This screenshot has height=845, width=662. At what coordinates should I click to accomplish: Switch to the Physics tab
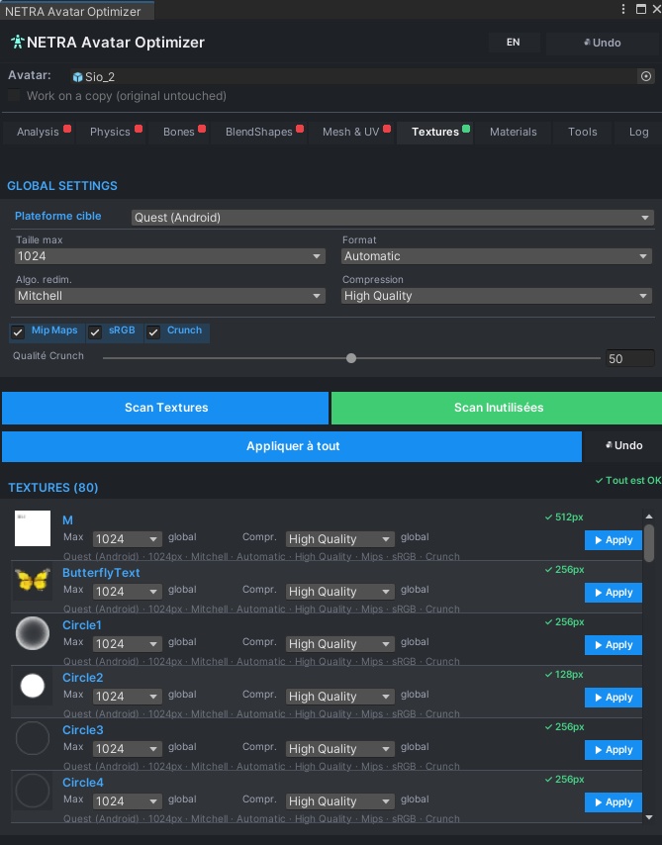(111, 132)
